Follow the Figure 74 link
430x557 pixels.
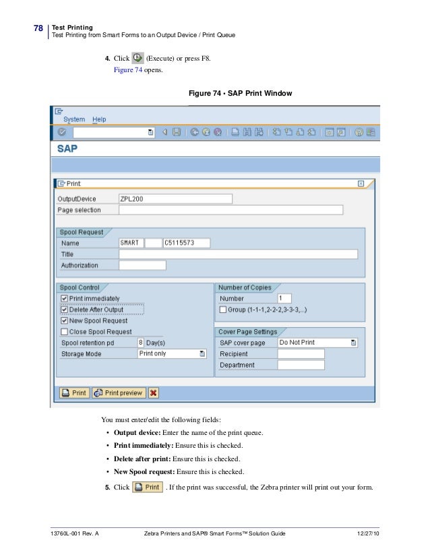[128, 69]
